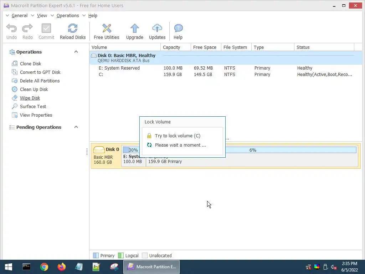
Task: Open Firefox from the taskbar
Action: 61,267
